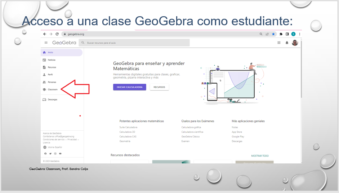339x193 pixels.
Task: Open the Chrome three-dot menu
Action: [300, 34]
